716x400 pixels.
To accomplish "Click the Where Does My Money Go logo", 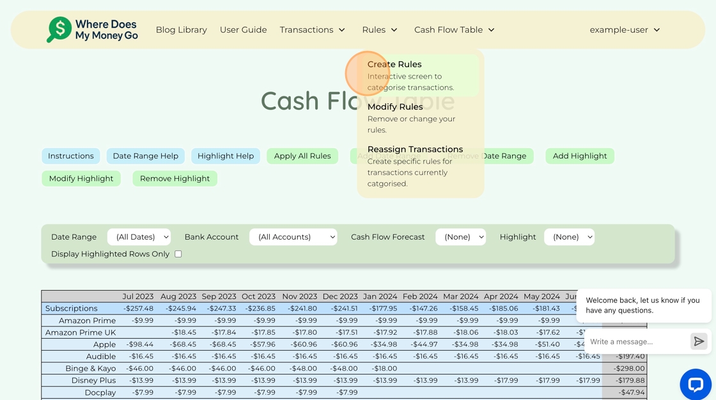I will coord(92,29).
